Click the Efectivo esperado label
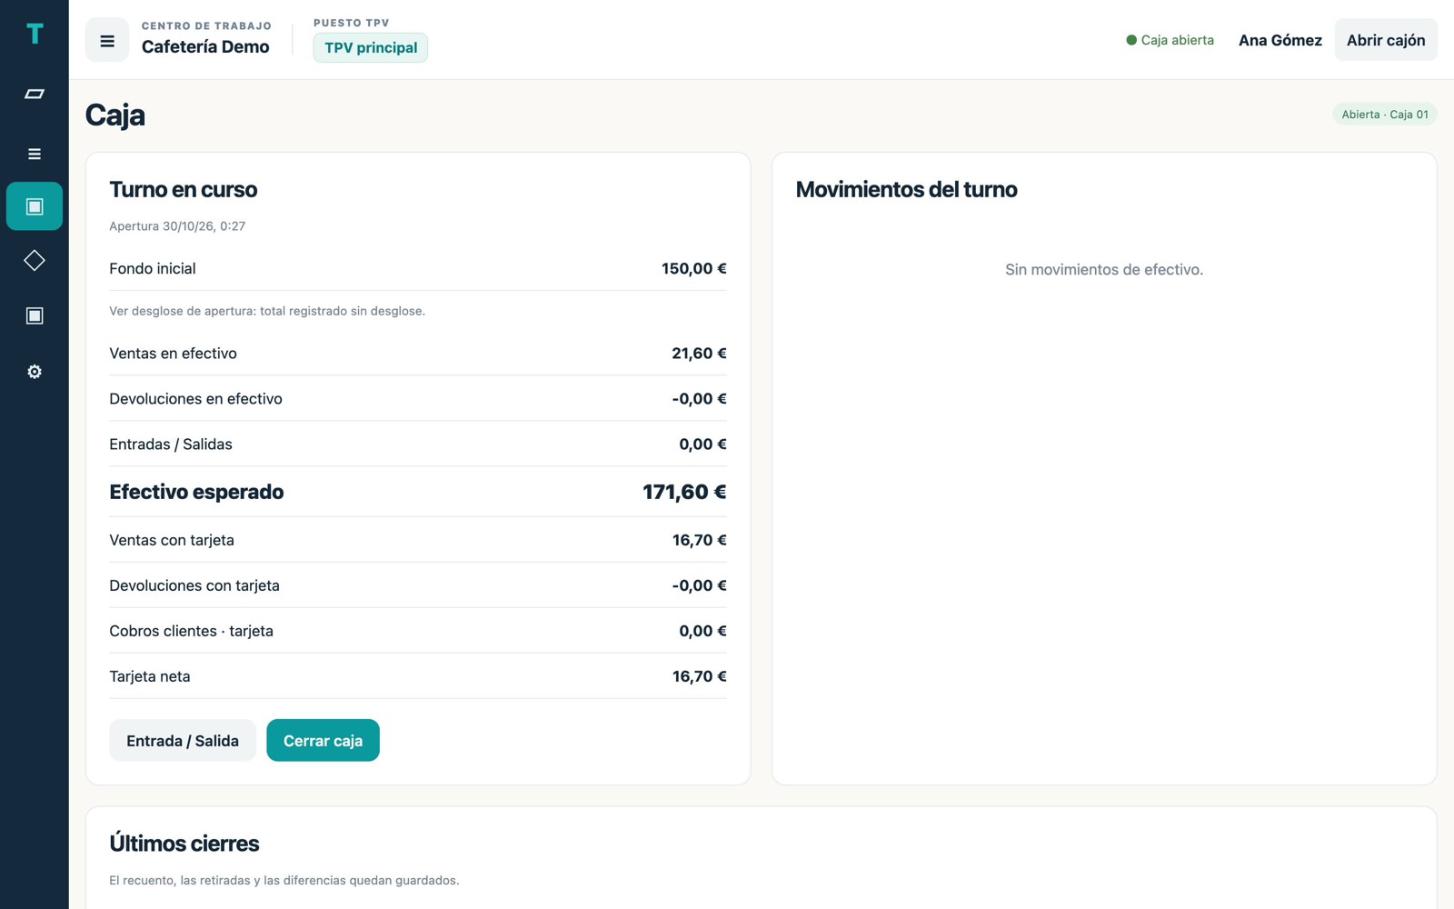The image size is (1454, 909). [x=196, y=492]
